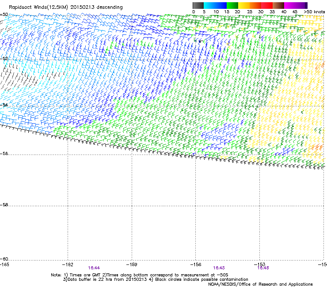
Task: Click the '-56' latitude label
Action: click(x=4, y=154)
